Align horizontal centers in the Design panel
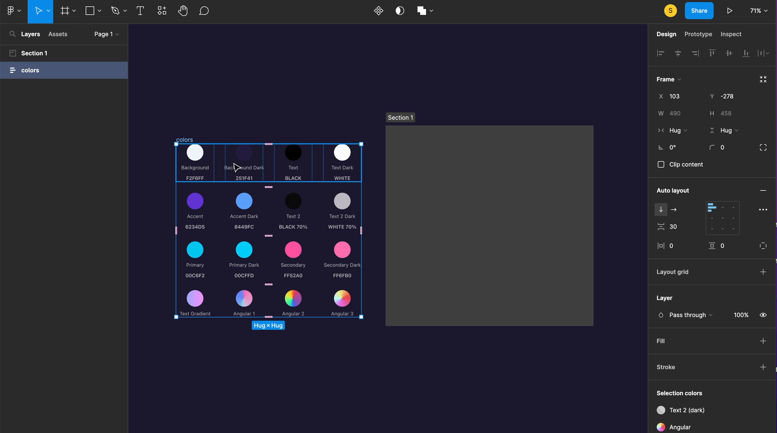The width and height of the screenshot is (777, 433). (678, 53)
